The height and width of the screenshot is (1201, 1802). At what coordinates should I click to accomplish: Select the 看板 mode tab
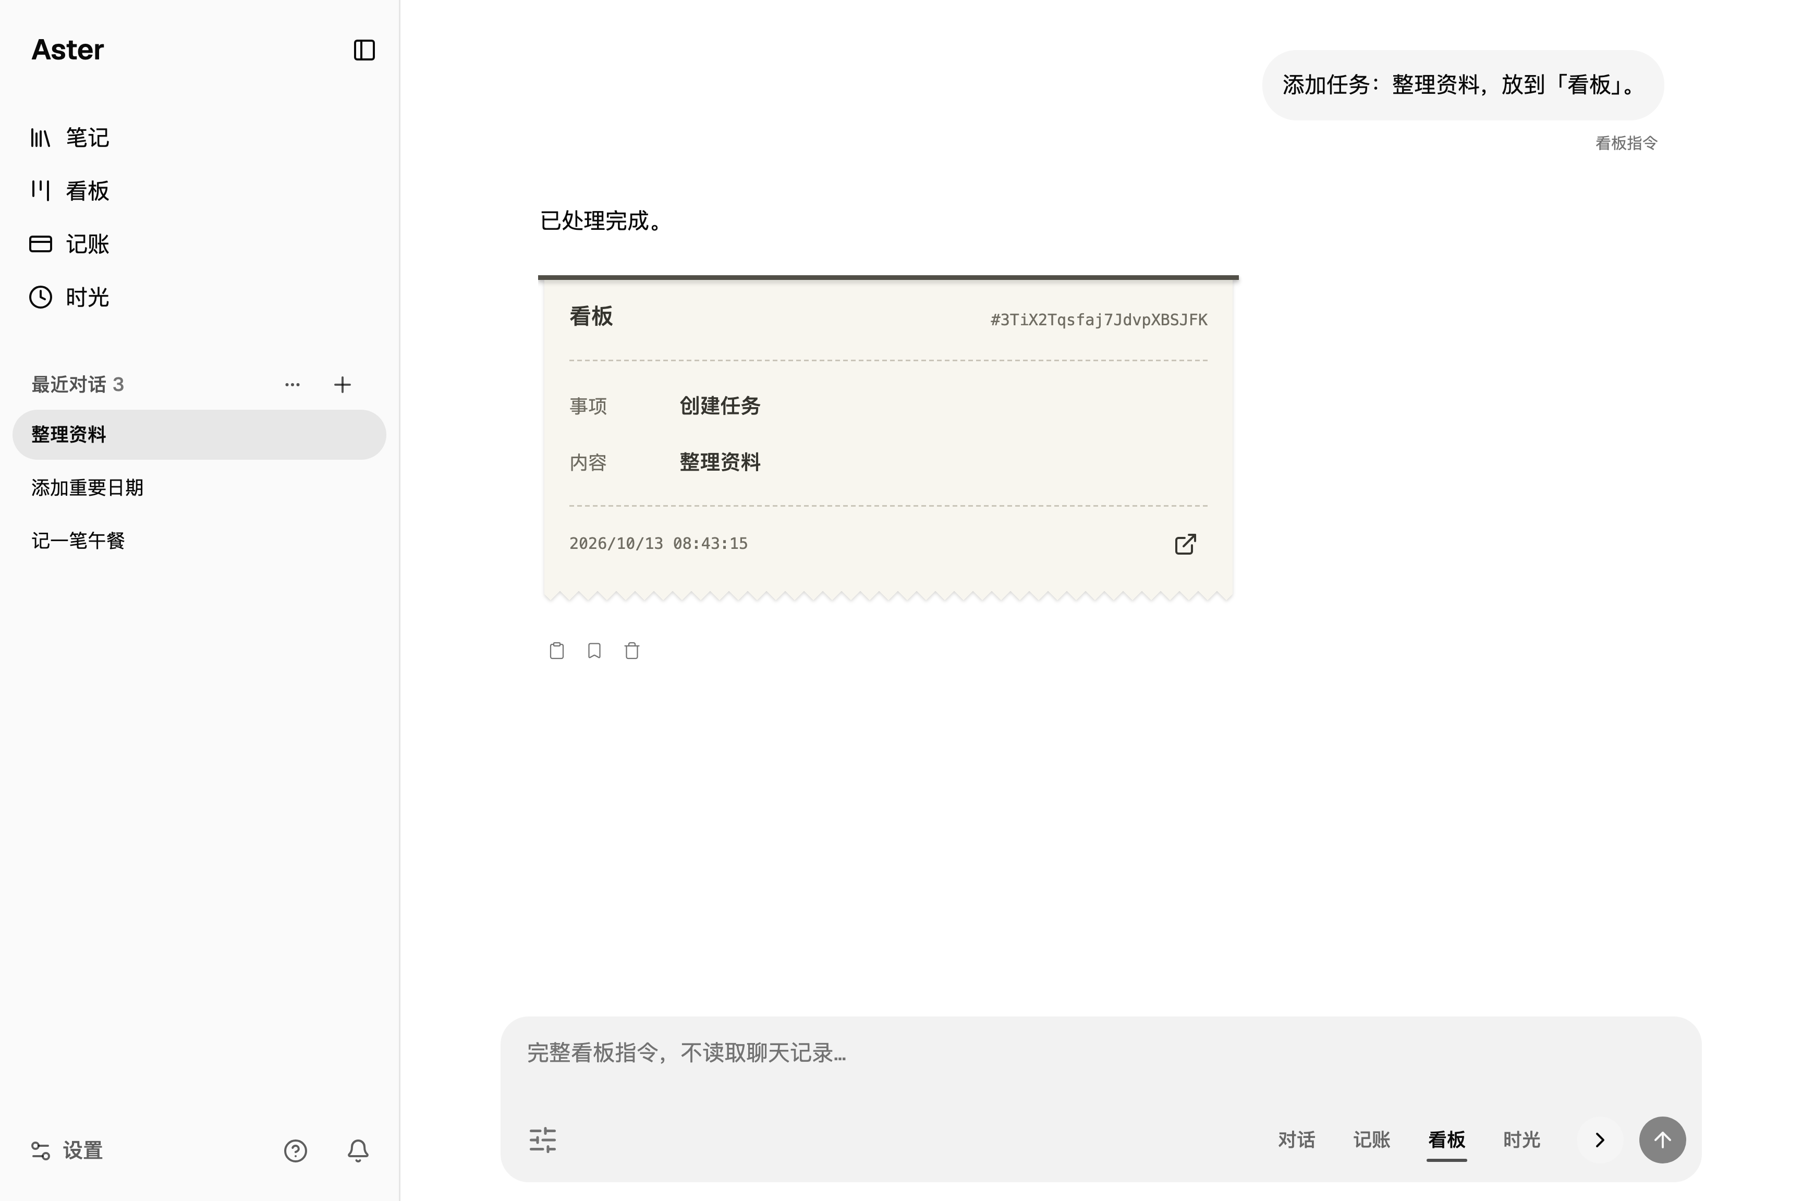click(x=1446, y=1139)
